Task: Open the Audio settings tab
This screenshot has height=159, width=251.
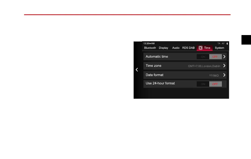Action: point(176,48)
